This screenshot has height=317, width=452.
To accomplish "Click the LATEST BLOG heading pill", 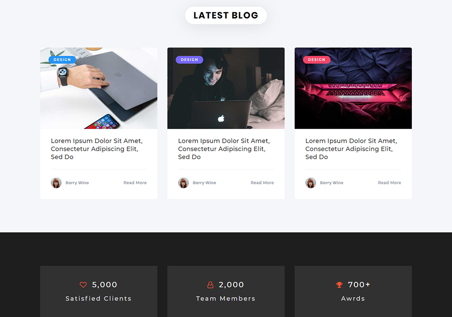I will click(226, 15).
